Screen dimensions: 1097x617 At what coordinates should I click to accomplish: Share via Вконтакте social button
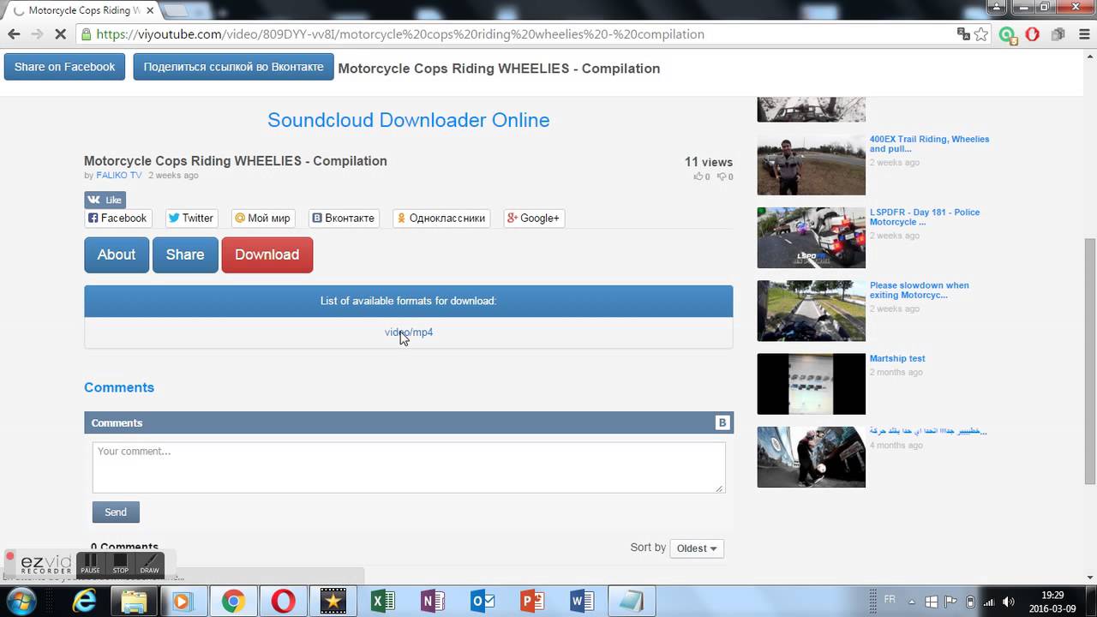(344, 218)
